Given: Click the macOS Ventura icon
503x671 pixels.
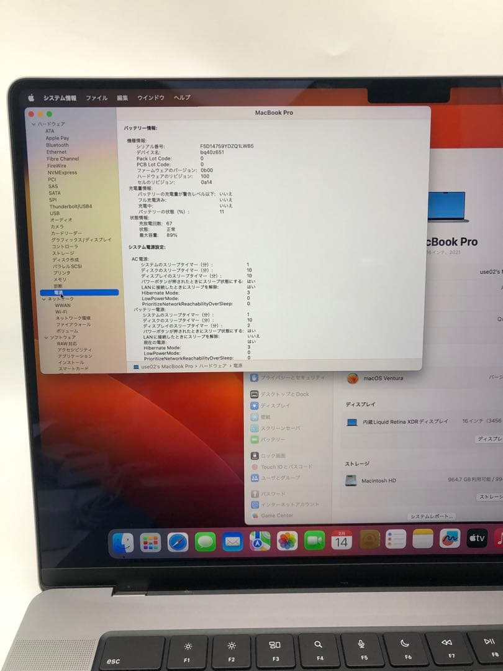Looking at the screenshot, I should [353, 379].
